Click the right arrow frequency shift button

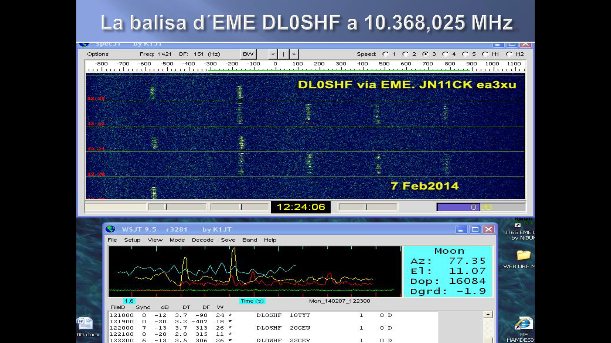pyautogui.click(x=294, y=54)
